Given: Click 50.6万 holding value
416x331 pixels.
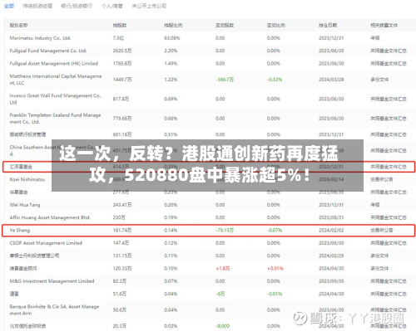Looking at the screenshot, I should click(x=119, y=310).
